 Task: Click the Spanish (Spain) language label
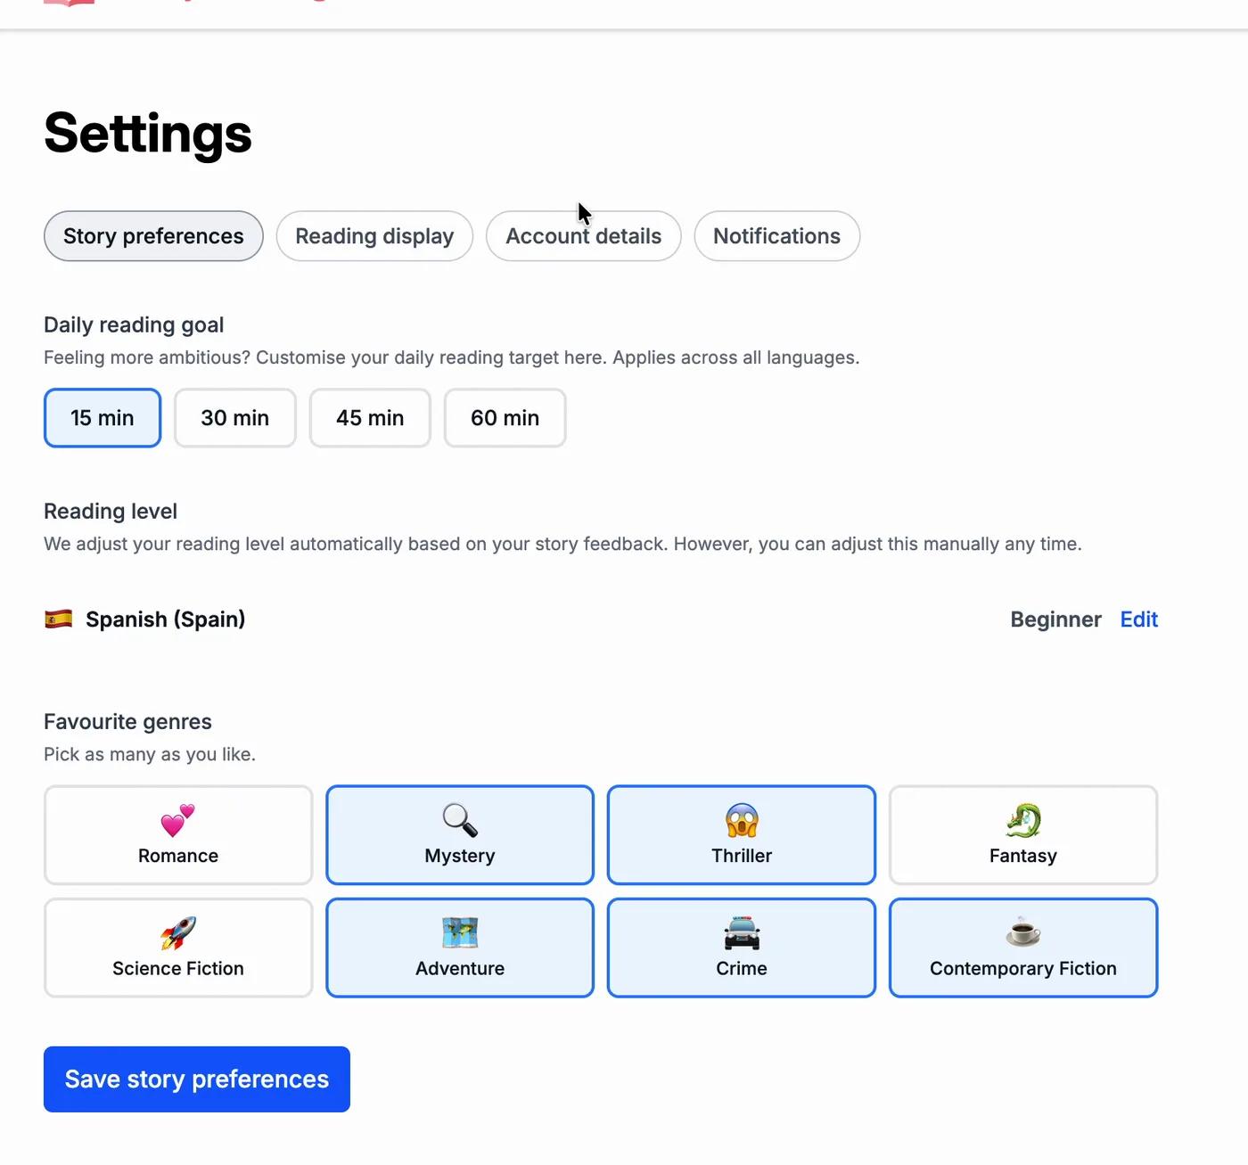(x=166, y=619)
